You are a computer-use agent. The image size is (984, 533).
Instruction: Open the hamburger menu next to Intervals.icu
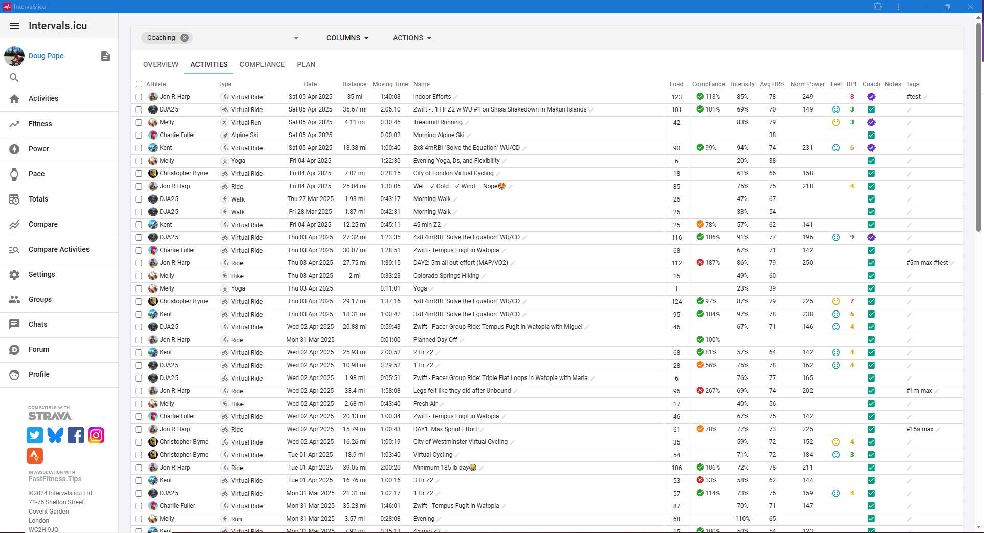[14, 26]
